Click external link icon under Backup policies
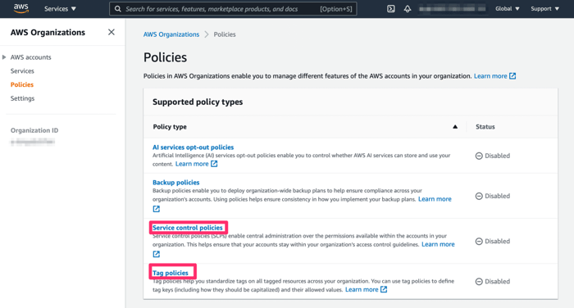This screenshot has height=308, width=574. pos(157,209)
